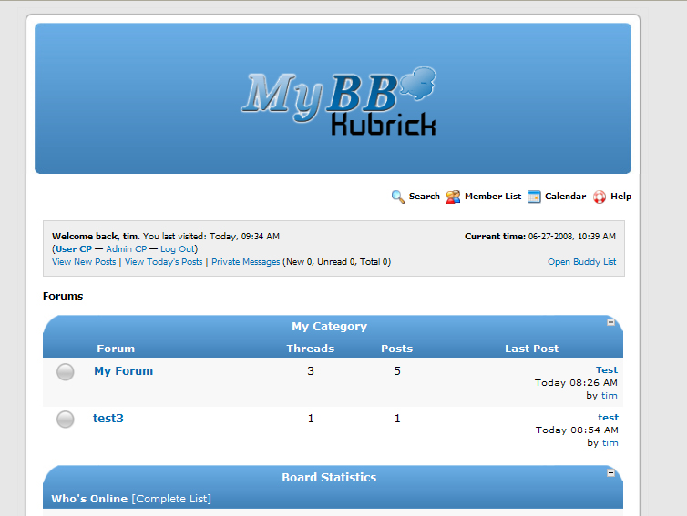Click the 'Today 08:54 AM' timestamp
687x516 pixels.
(577, 430)
